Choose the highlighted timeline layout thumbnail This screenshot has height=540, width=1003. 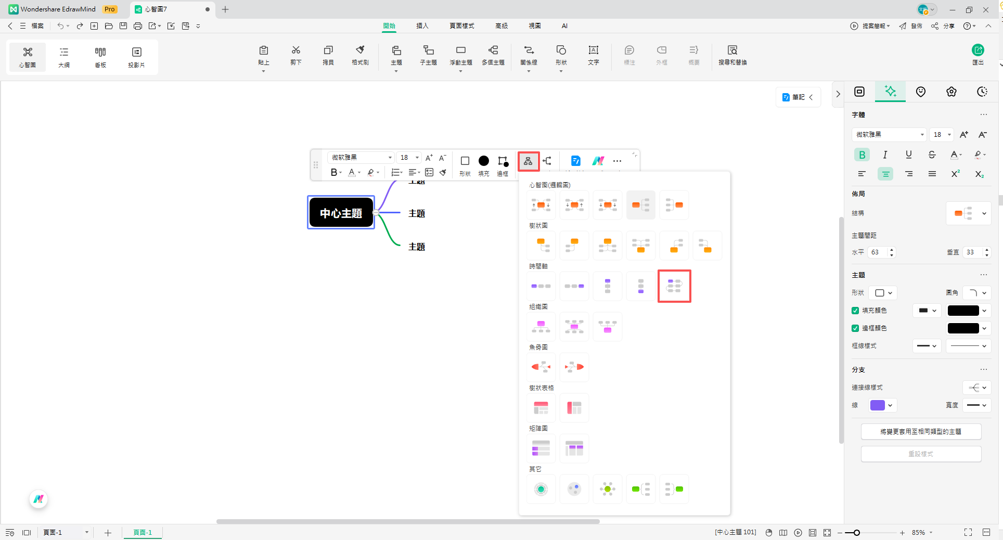coord(674,286)
